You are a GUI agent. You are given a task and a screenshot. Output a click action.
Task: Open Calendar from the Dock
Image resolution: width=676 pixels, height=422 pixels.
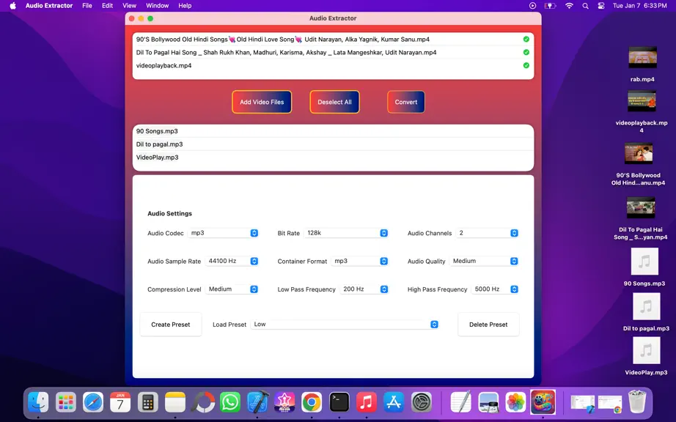coord(120,403)
